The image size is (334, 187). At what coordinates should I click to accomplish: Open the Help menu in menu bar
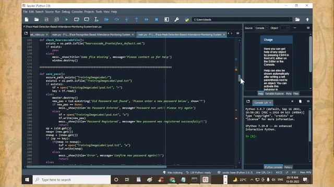pos(114,11)
